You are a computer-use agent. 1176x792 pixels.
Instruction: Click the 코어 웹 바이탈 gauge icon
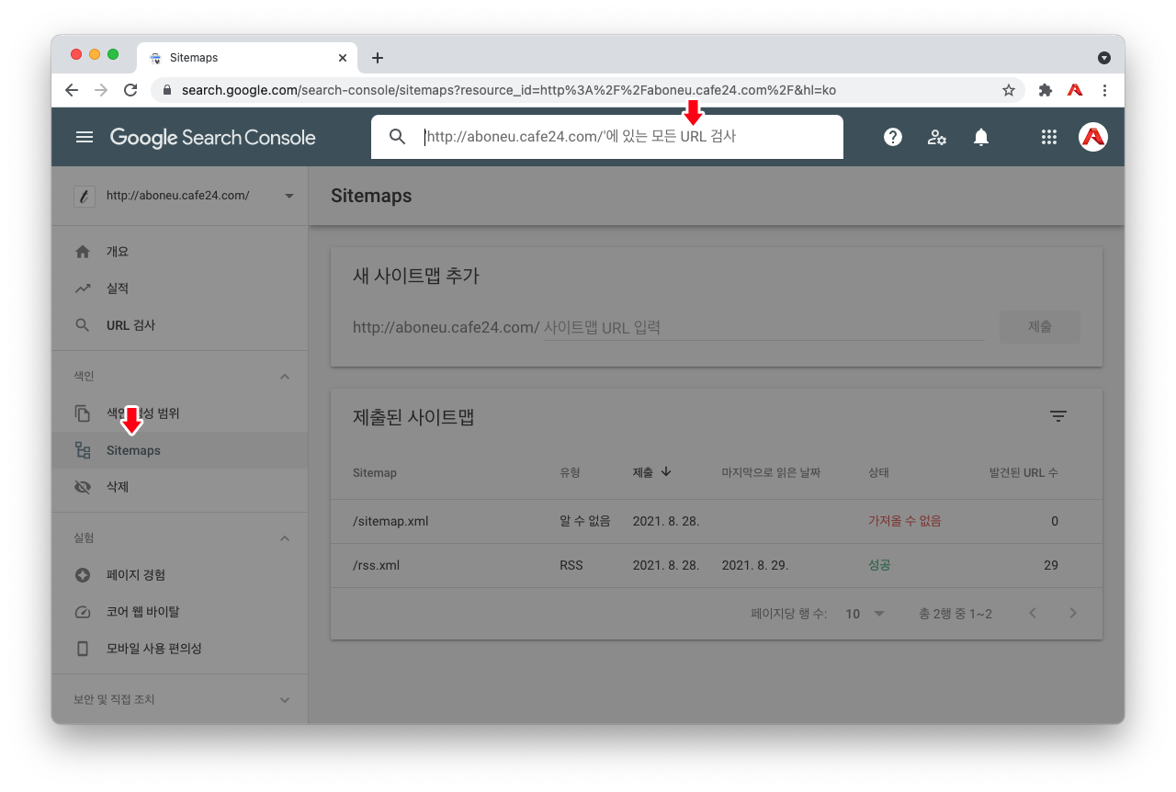click(x=83, y=612)
